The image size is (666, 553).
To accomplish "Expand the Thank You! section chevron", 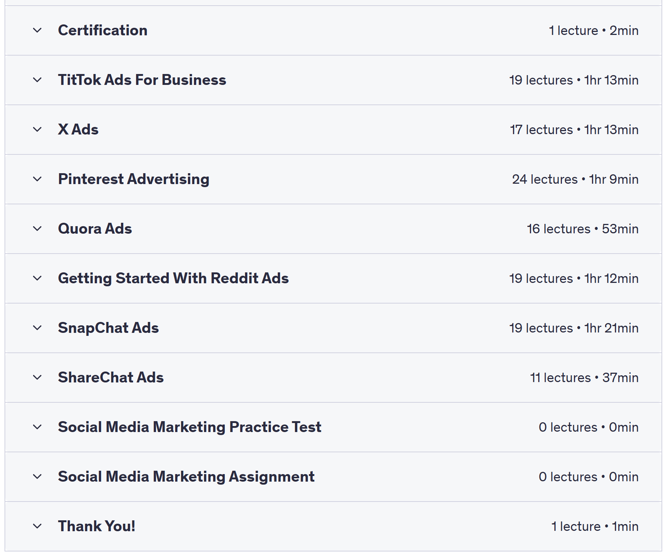I will (37, 526).
